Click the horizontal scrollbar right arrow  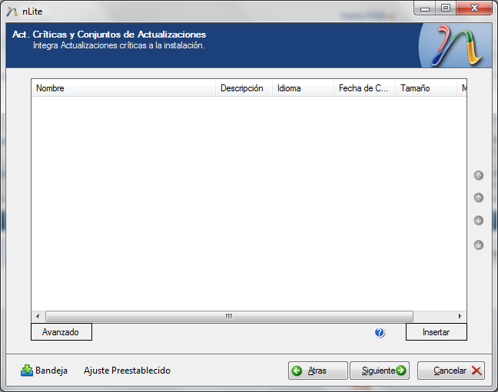point(460,316)
